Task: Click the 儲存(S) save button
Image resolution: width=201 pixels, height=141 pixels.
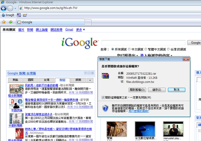Action: [x=157, y=90]
